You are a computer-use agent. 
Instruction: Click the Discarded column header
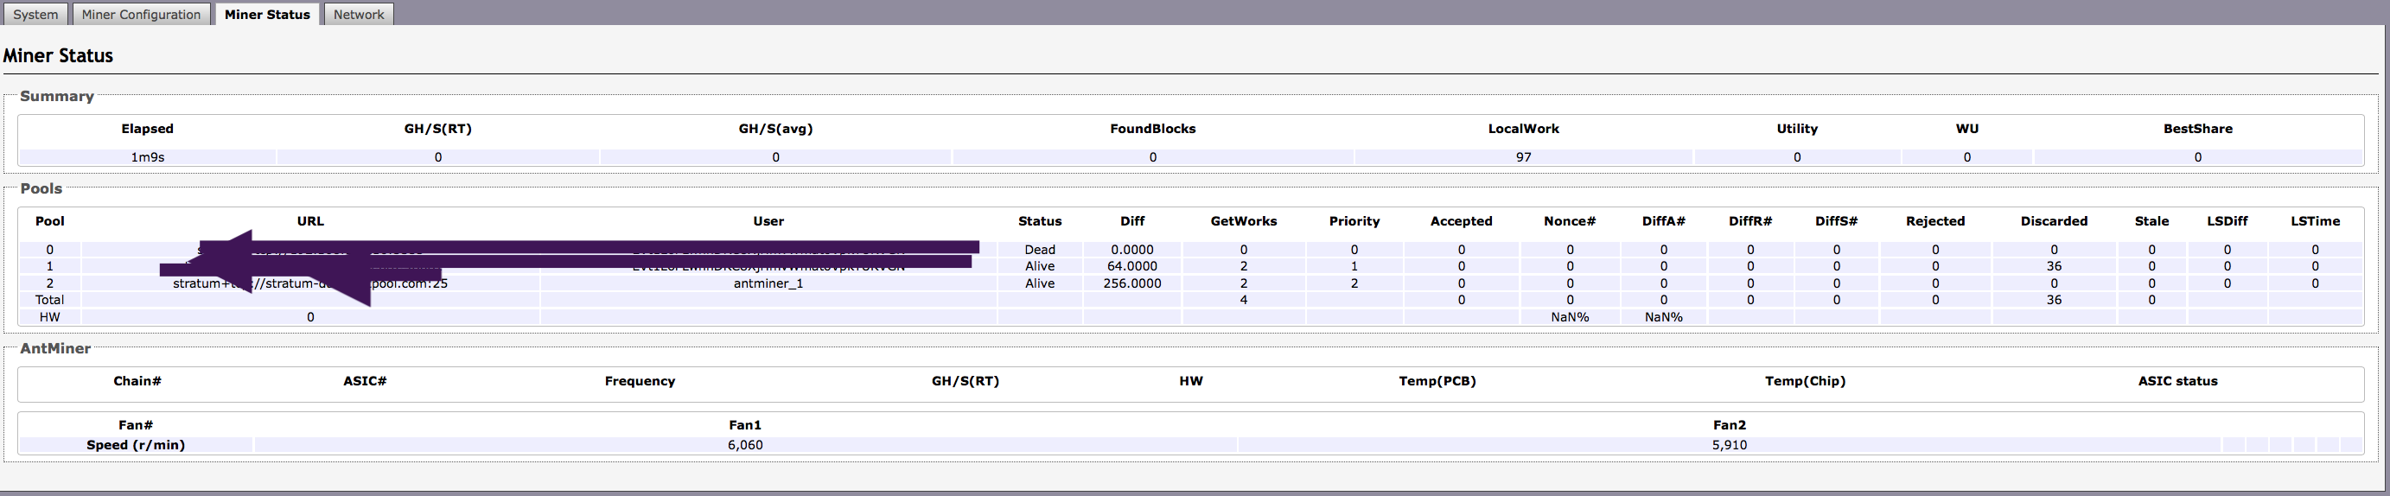coord(2053,220)
